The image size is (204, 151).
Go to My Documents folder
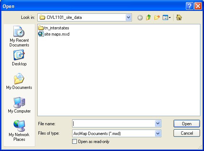(x=19, y=81)
